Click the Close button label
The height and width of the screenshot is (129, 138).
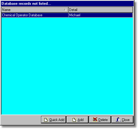point(126,120)
